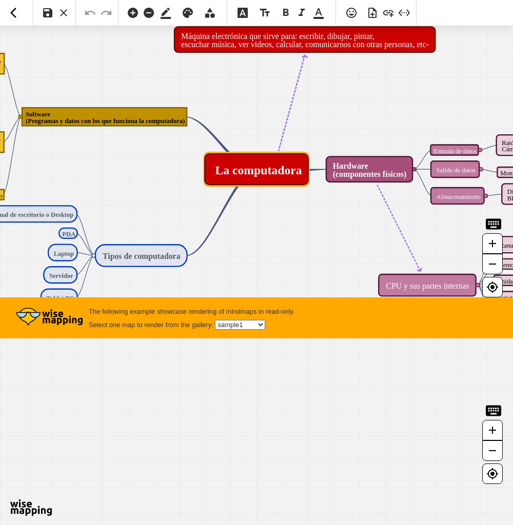Center the map with the lower target button
The image size is (513, 525).
(492, 474)
